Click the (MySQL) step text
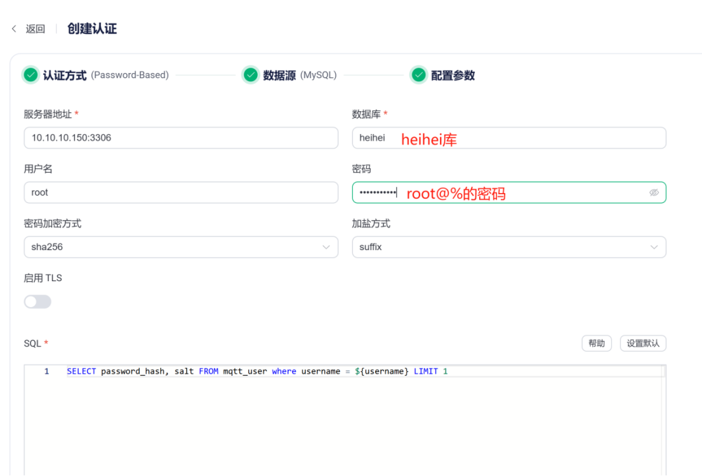 click(319, 76)
